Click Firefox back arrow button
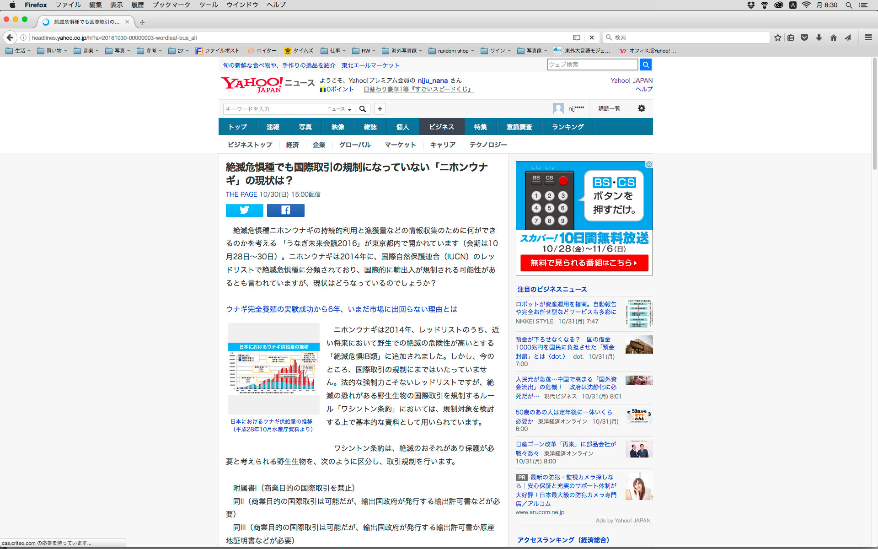878x549 pixels. pos(10,38)
